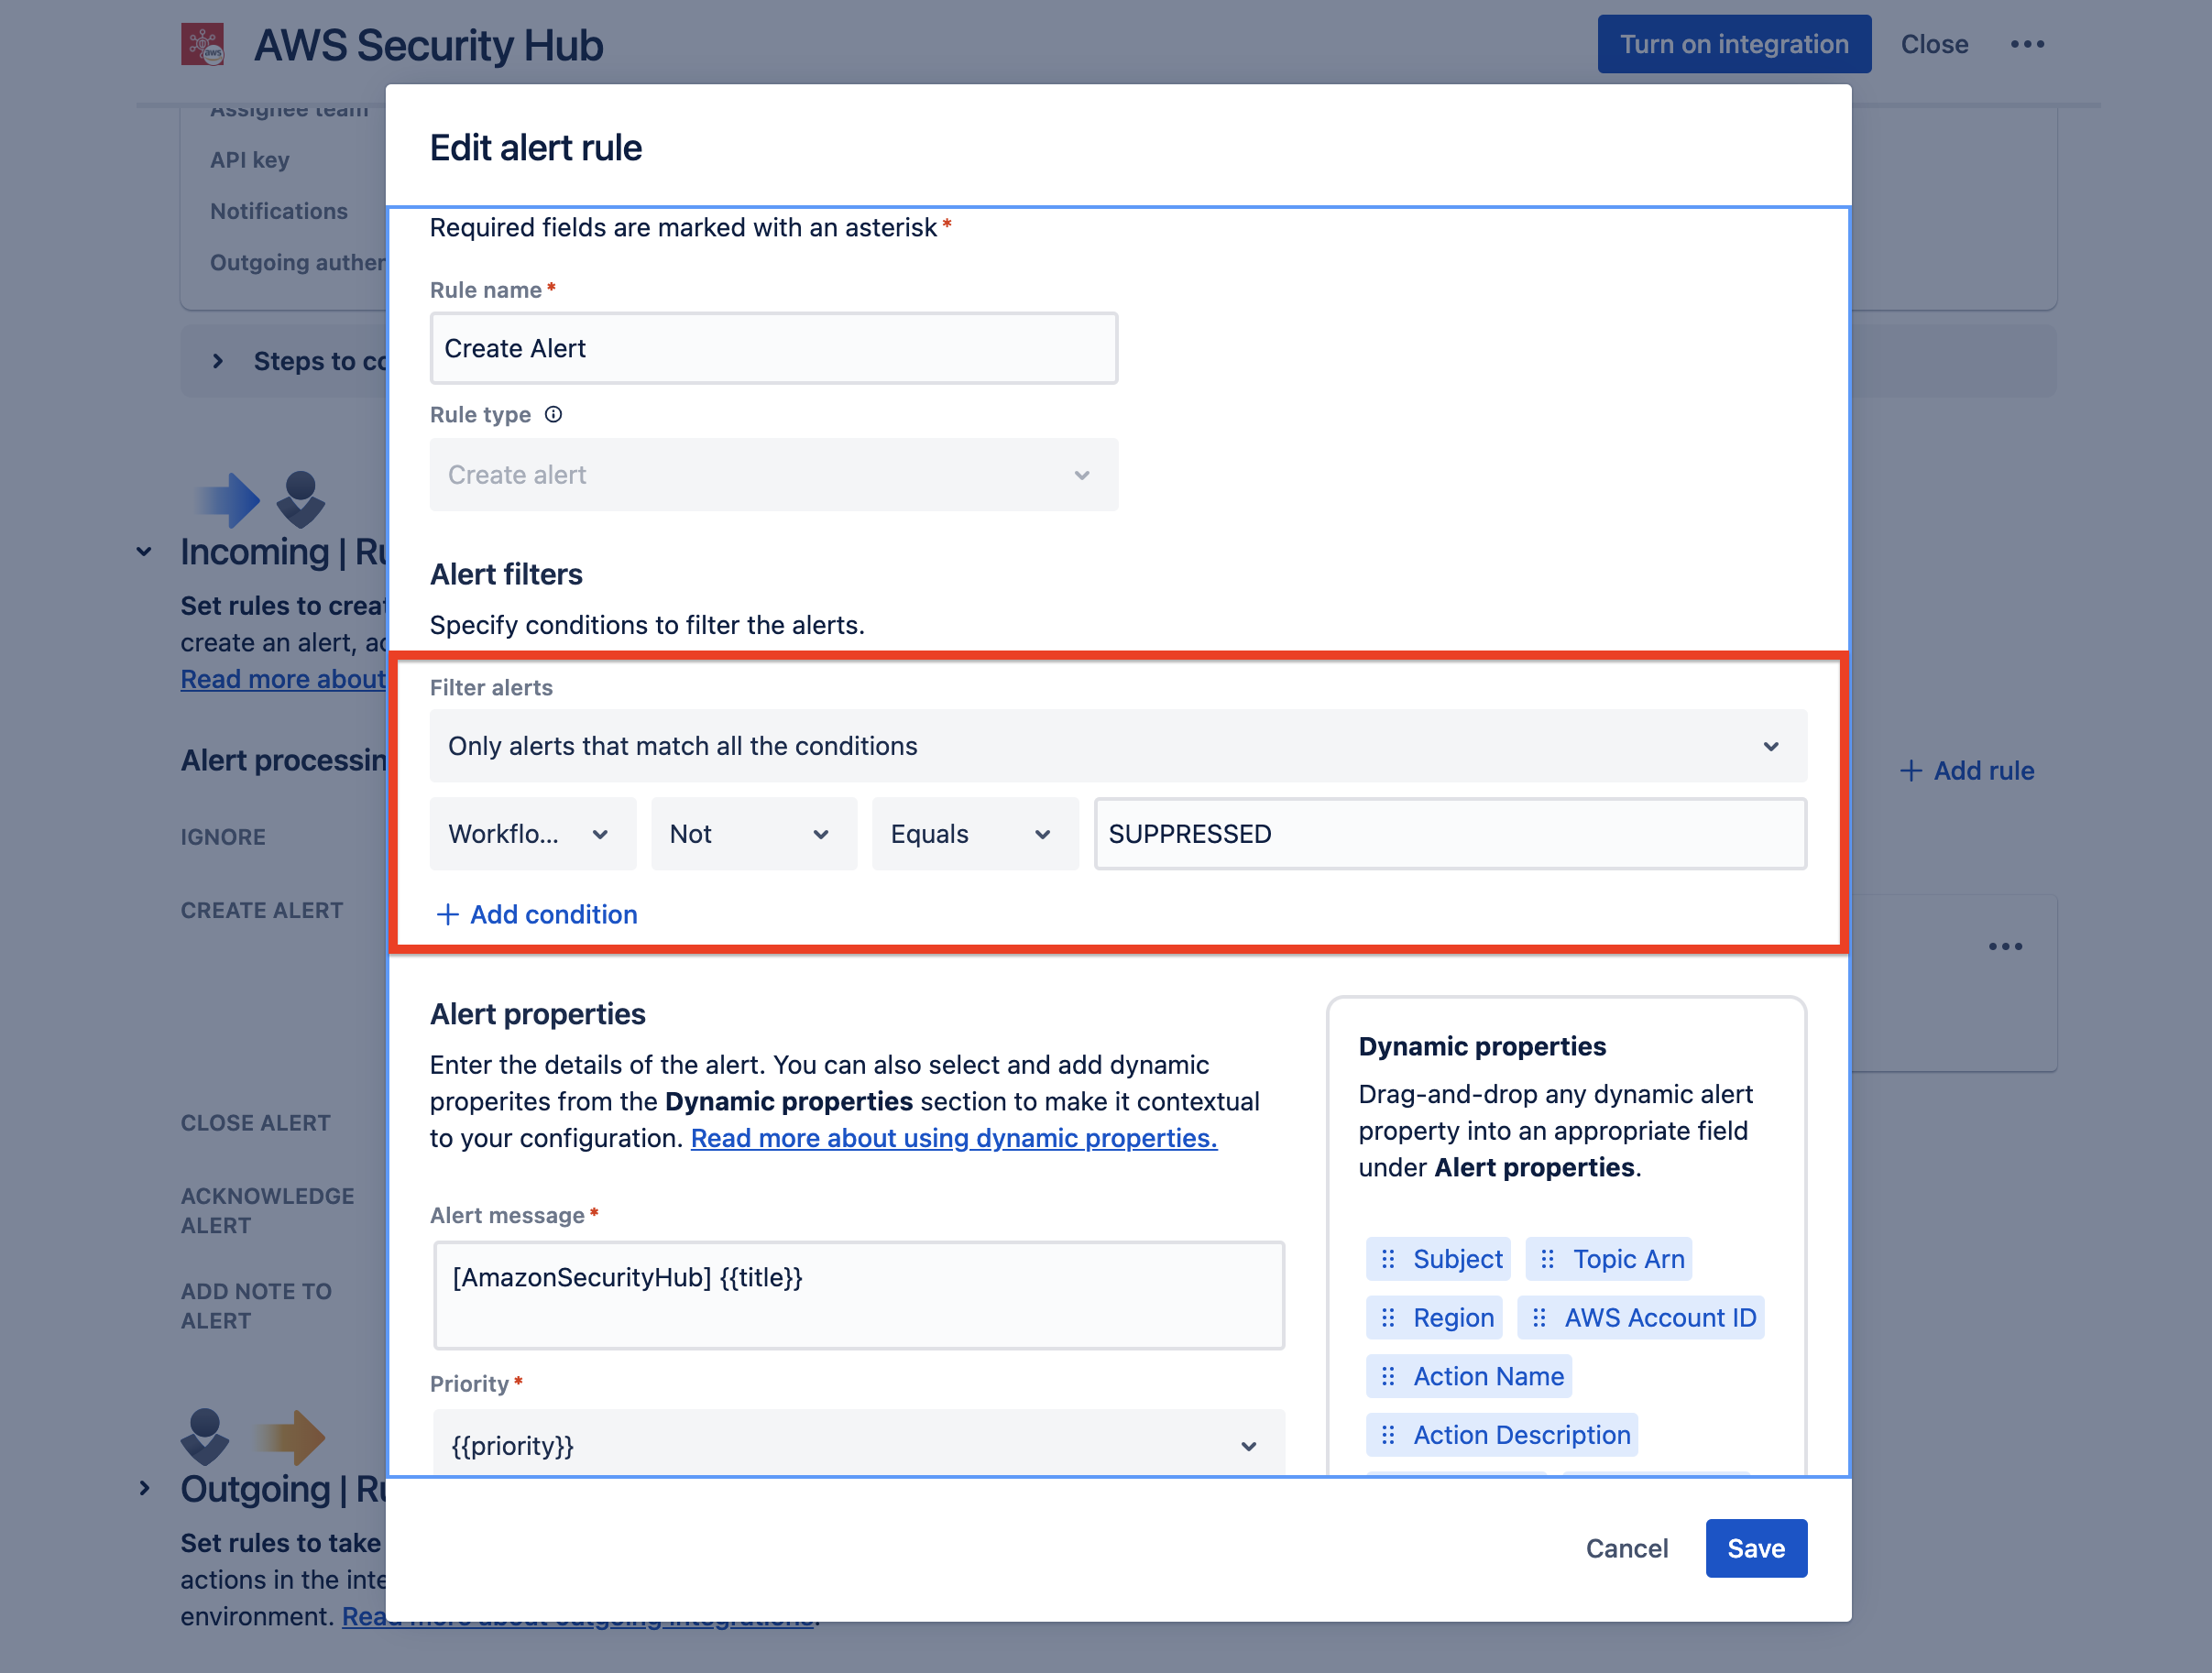Grab the Topic Arn drag handle icon

(x=1549, y=1259)
